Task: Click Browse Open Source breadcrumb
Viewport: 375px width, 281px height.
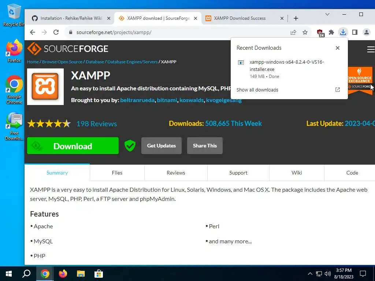Action: (x=62, y=61)
